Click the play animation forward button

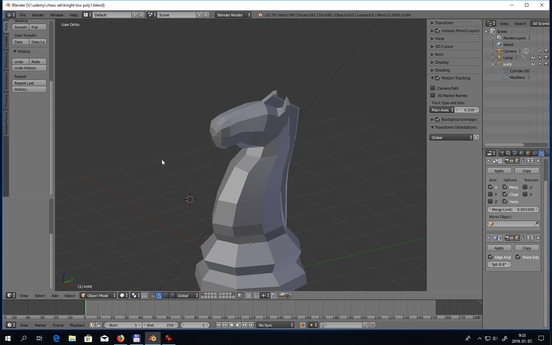coord(238,325)
